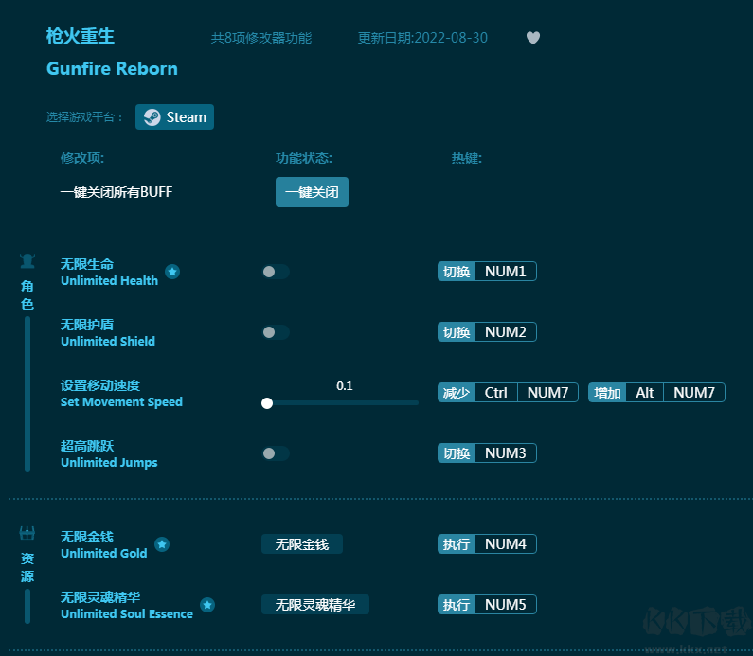753x656 pixels.
Task: Click the character category icon
Action: click(27, 260)
